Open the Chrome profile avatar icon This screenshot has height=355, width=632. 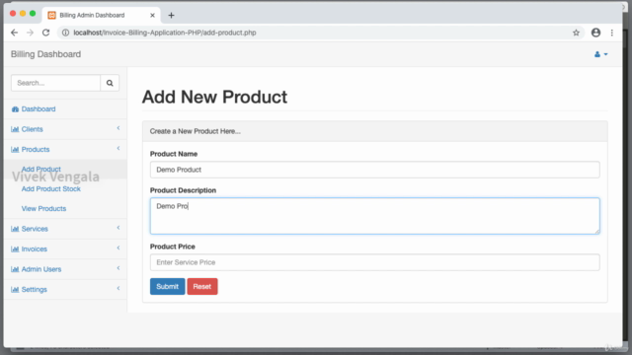coord(595,33)
